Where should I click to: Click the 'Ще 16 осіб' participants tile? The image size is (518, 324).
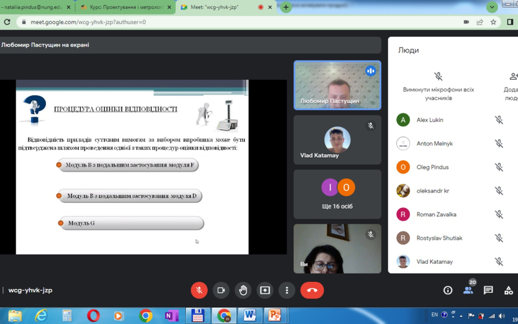click(337, 193)
